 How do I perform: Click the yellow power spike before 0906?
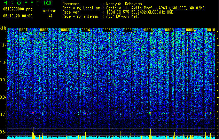120,133
